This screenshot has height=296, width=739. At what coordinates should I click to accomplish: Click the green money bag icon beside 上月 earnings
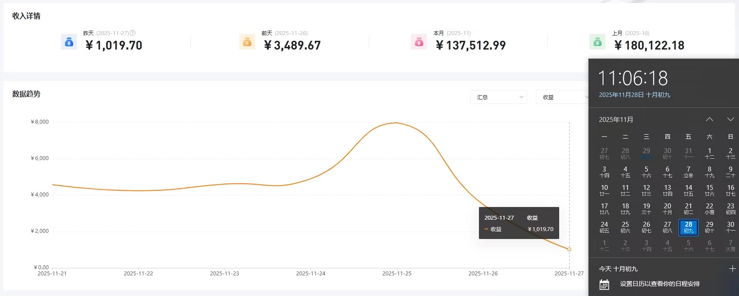pyautogui.click(x=597, y=43)
